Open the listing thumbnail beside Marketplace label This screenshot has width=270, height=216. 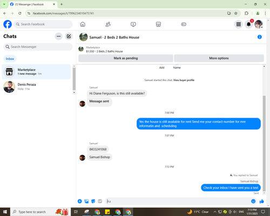coord(81,49)
